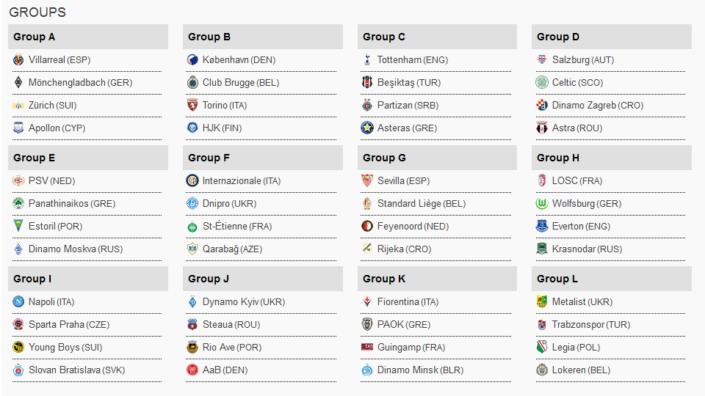Click the Asteras club badge icon
The image size is (705, 396).
coord(367,128)
